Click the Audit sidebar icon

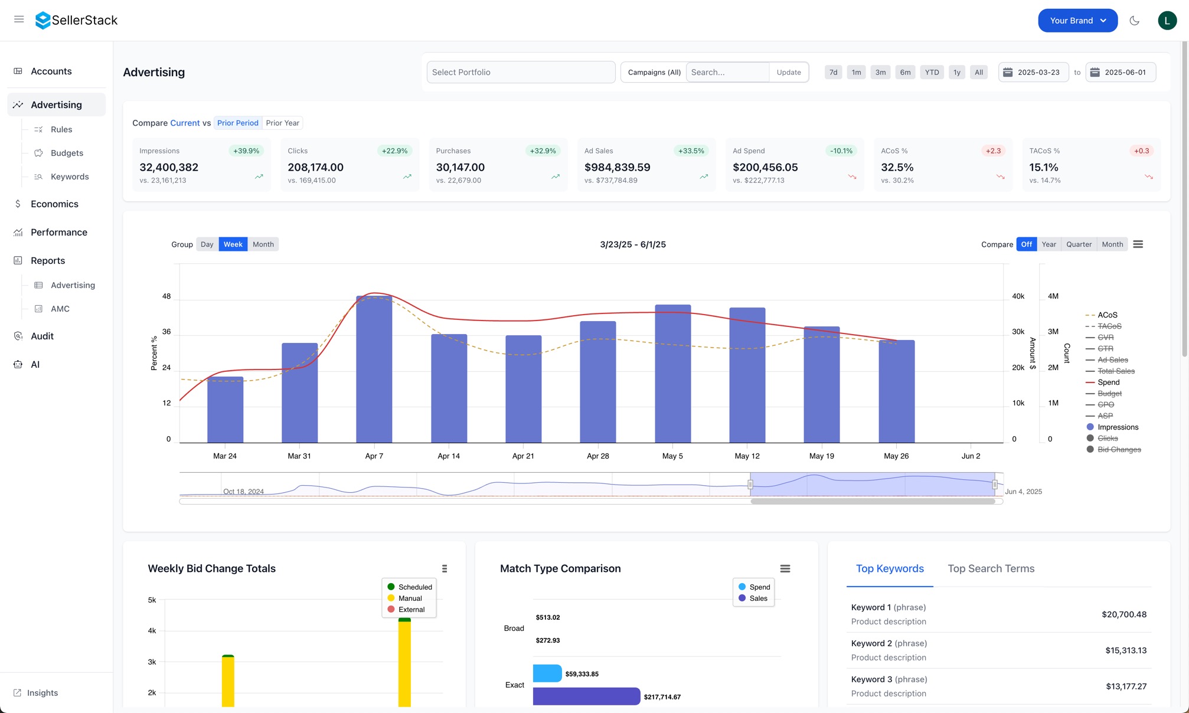click(18, 336)
